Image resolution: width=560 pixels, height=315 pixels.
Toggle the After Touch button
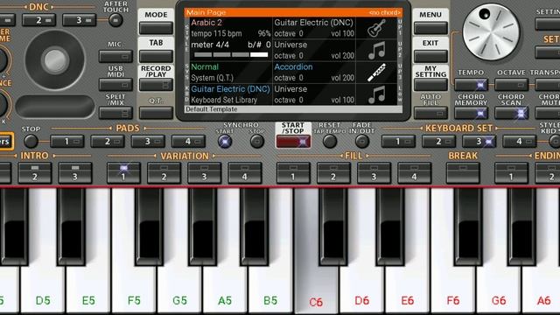coord(115,20)
